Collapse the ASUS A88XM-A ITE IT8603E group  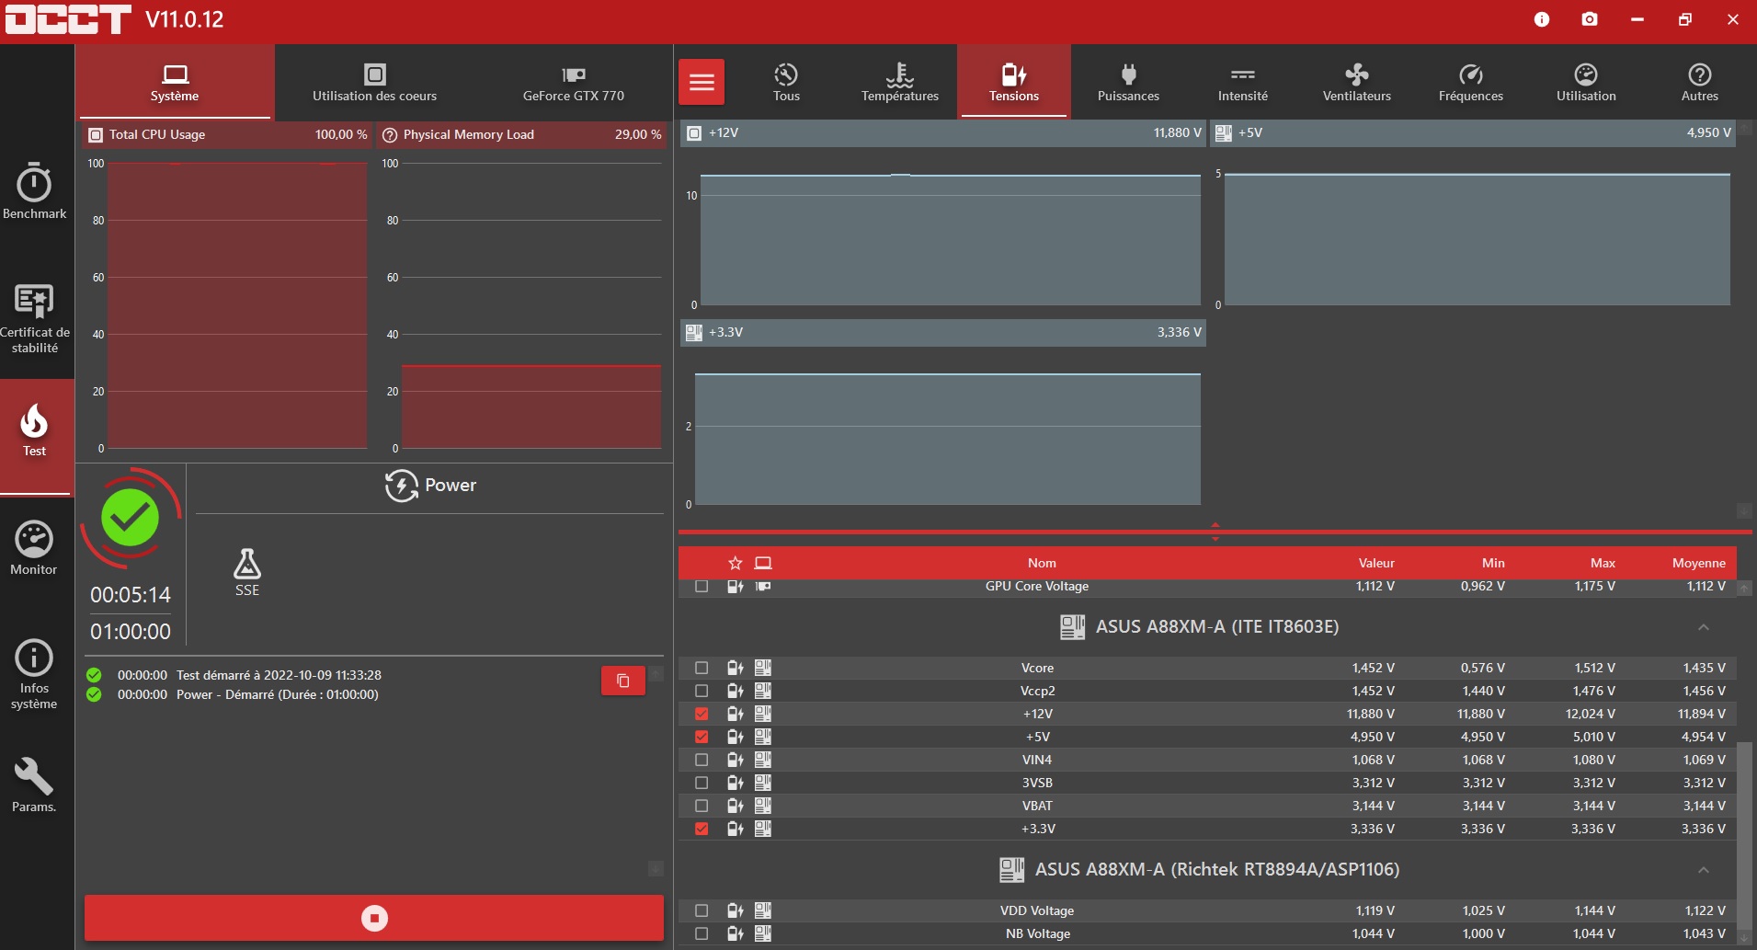(x=1703, y=627)
